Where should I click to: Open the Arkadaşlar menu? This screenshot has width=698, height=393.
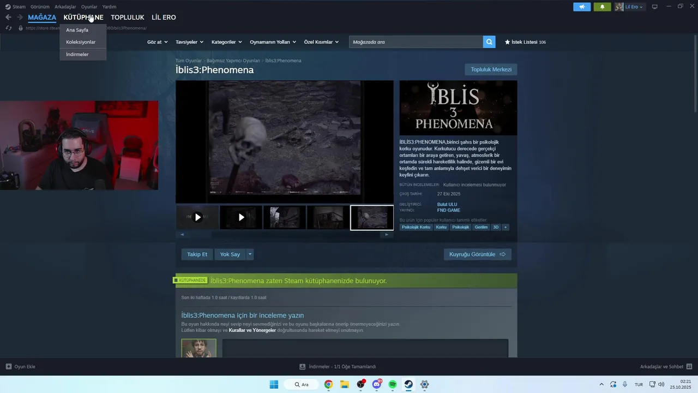point(65,7)
